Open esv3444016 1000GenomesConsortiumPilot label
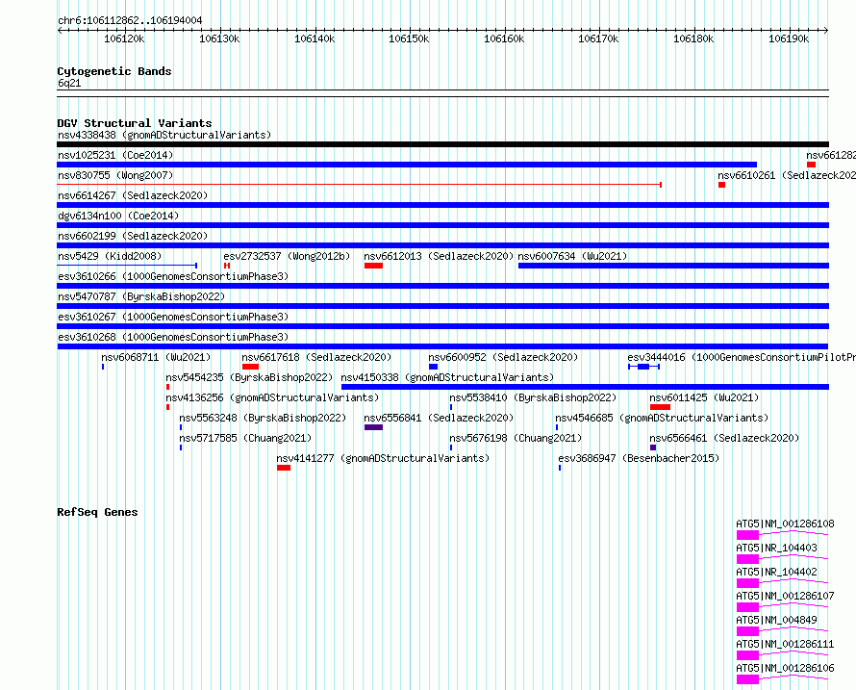856x690 pixels. [742, 357]
